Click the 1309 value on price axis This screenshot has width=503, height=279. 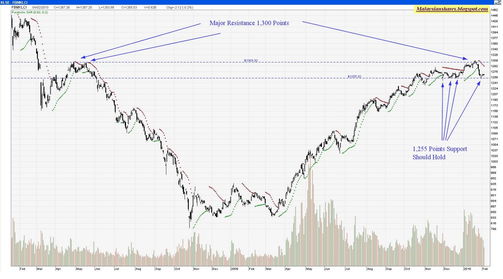click(x=494, y=60)
